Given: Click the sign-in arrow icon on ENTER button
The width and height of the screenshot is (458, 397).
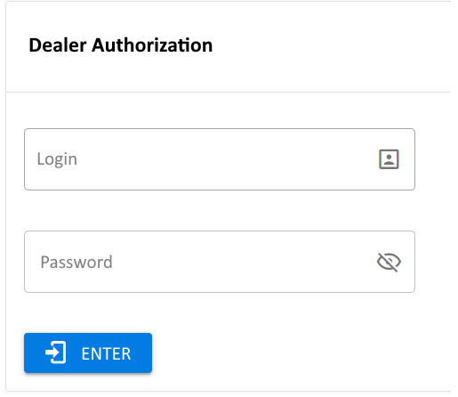Looking at the screenshot, I should (56, 352).
